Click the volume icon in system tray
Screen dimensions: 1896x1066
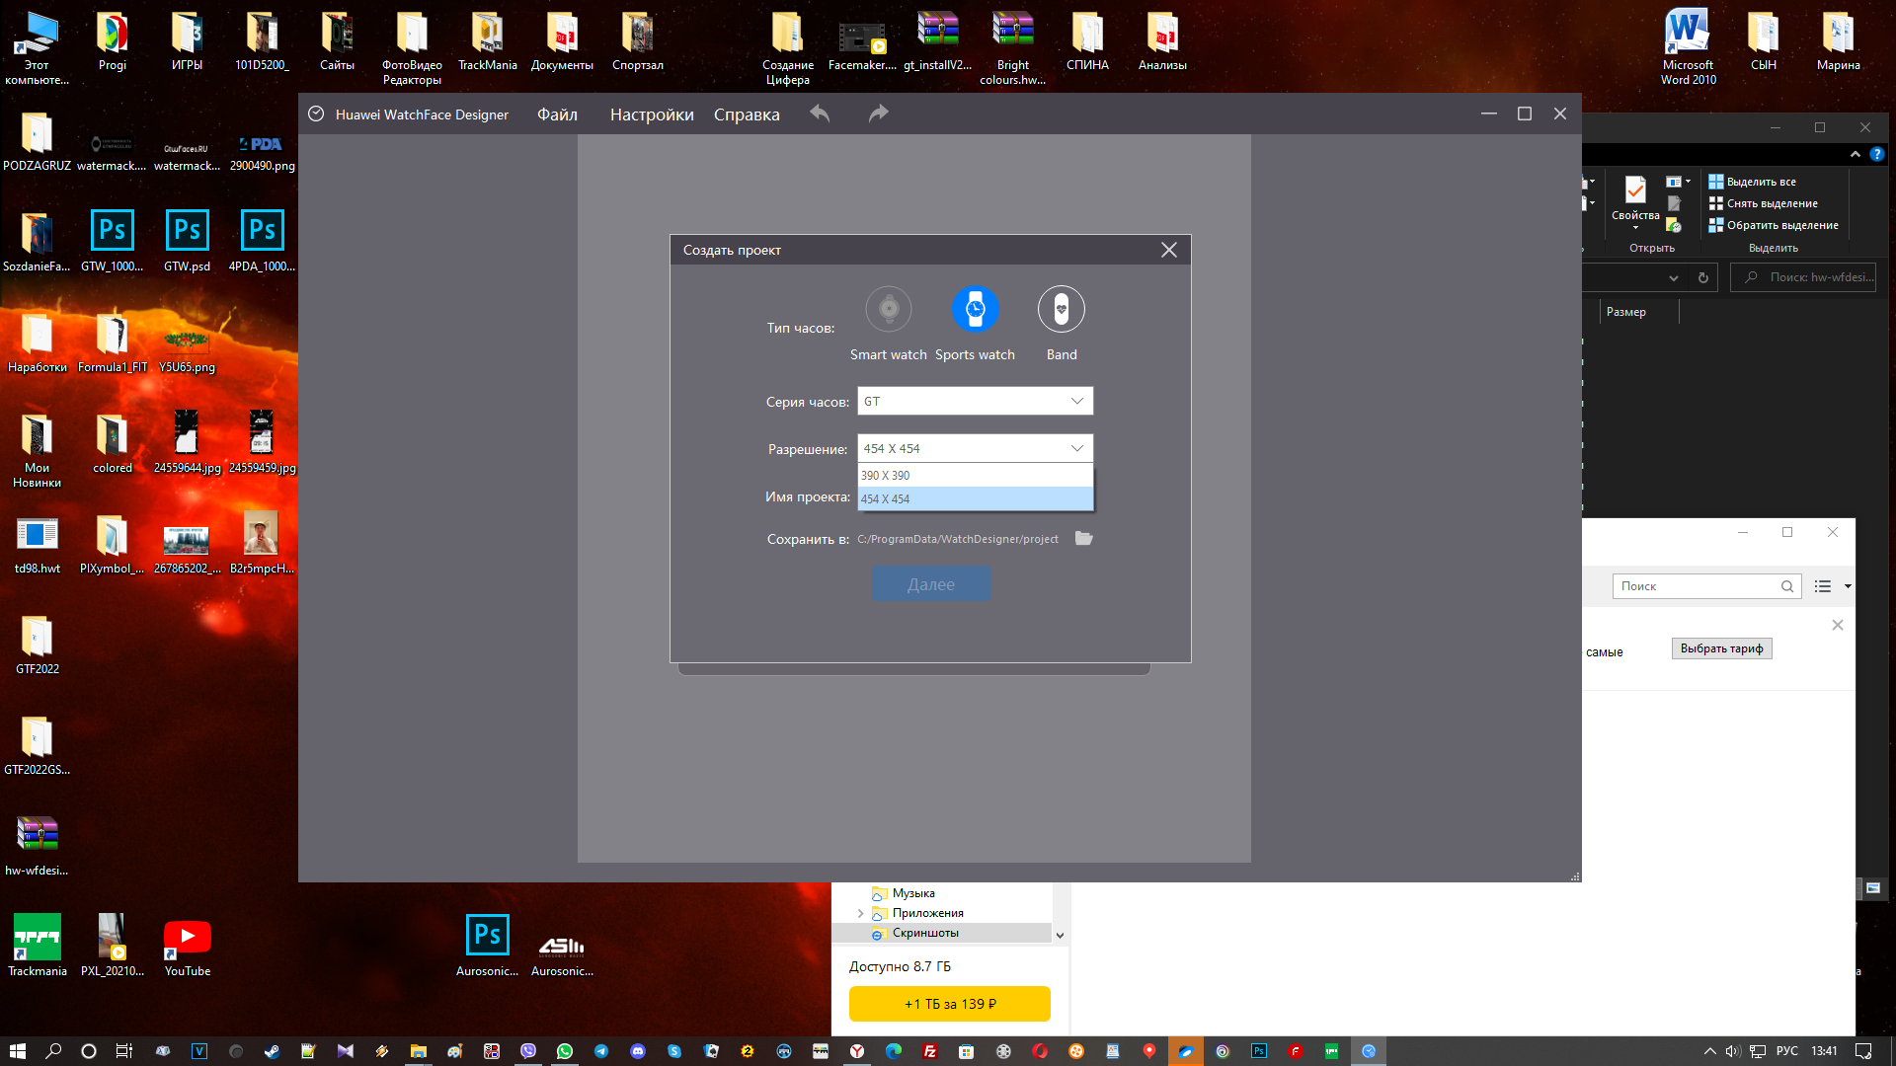pos(1733,1051)
